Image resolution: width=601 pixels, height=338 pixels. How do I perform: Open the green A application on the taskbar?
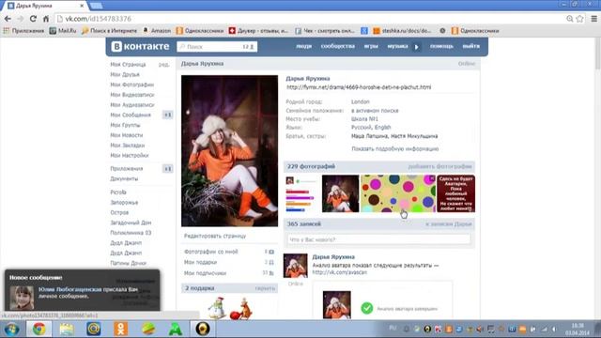click(x=176, y=329)
